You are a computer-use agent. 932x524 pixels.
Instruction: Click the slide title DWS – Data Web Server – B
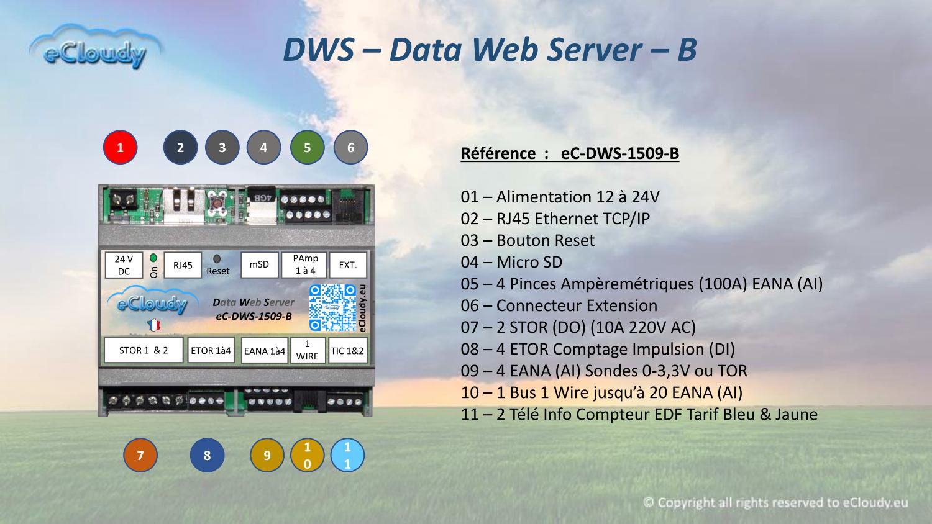pyautogui.click(x=490, y=50)
